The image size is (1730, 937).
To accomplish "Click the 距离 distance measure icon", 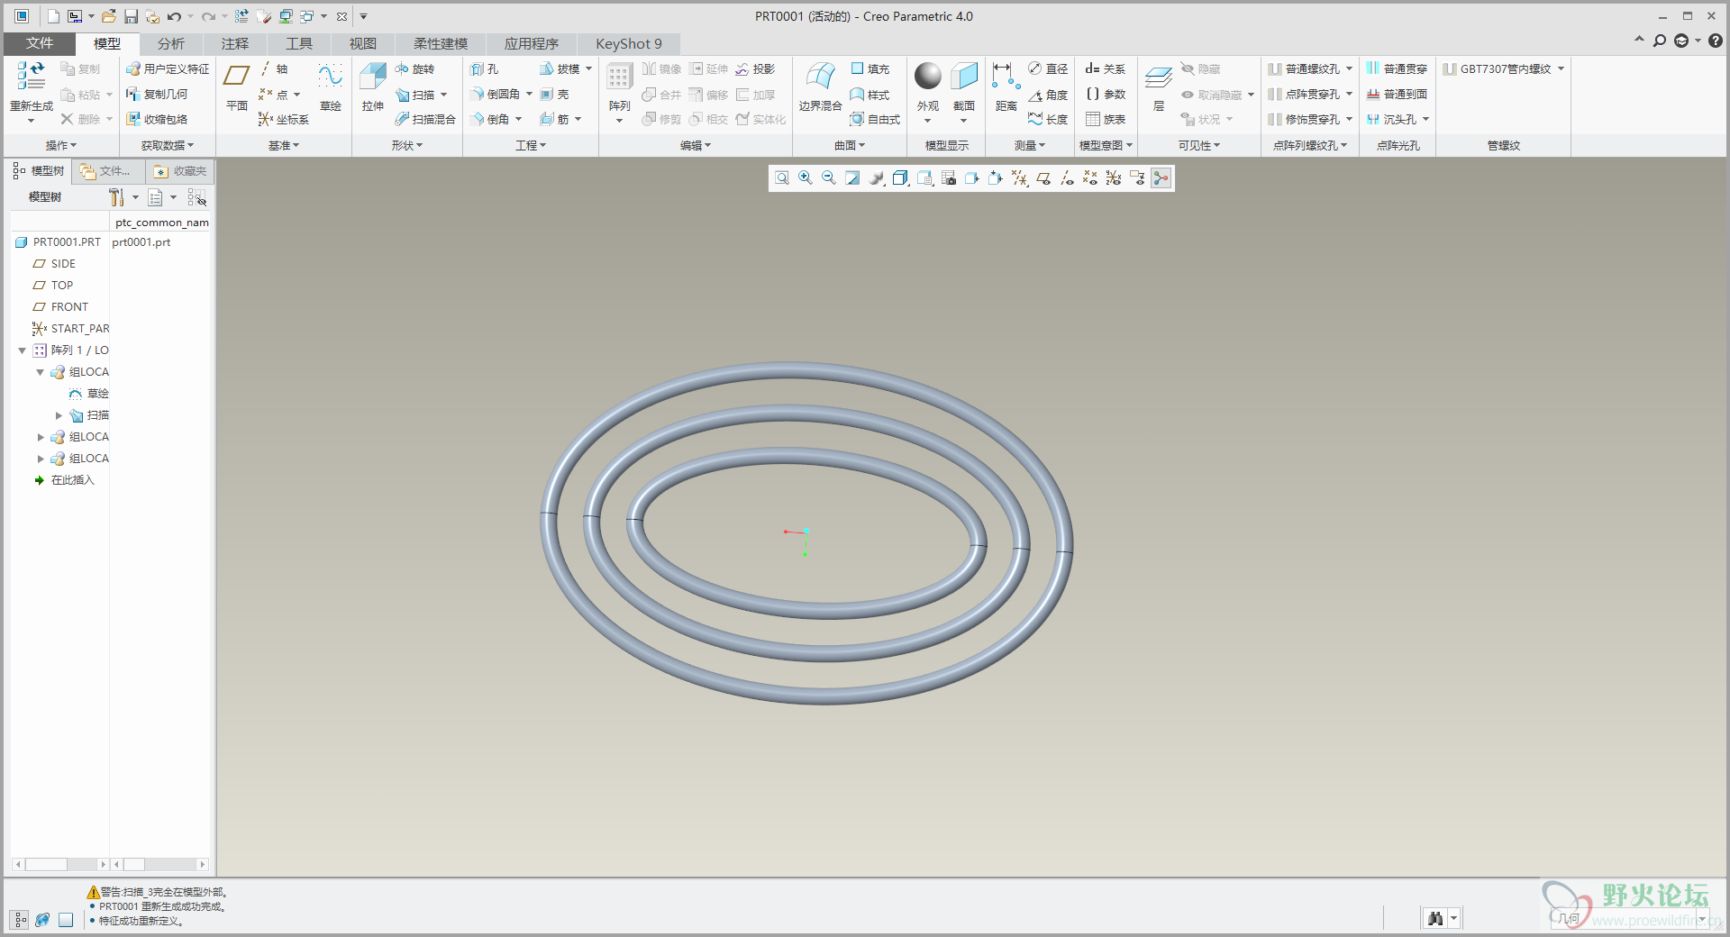I will [x=1006, y=76].
